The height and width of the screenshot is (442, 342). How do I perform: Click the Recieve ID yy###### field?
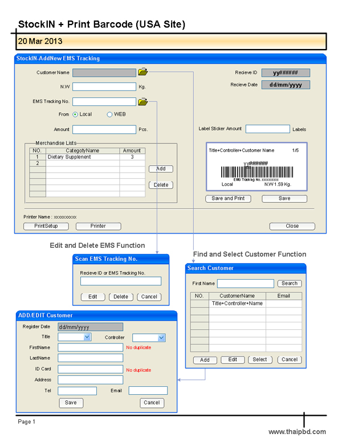[x=286, y=73]
